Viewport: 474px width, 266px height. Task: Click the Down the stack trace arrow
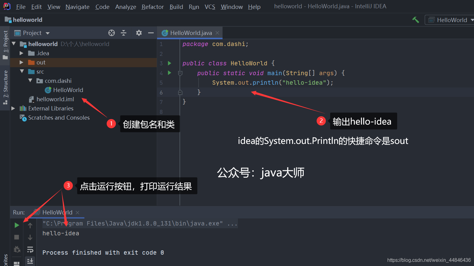[x=30, y=237]
